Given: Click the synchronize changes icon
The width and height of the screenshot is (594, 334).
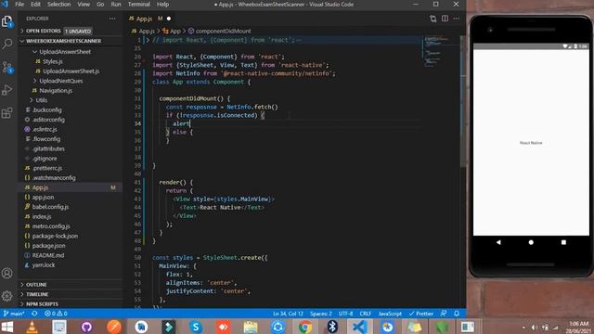Looking at the screenshot, I should click(x=34, y=314).
